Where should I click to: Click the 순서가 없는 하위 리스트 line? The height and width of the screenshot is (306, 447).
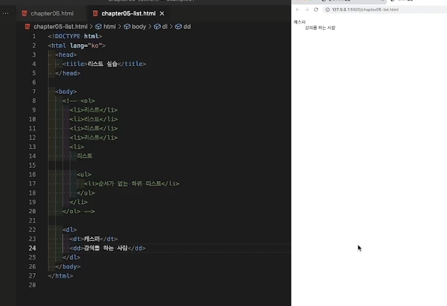(132, 184)
